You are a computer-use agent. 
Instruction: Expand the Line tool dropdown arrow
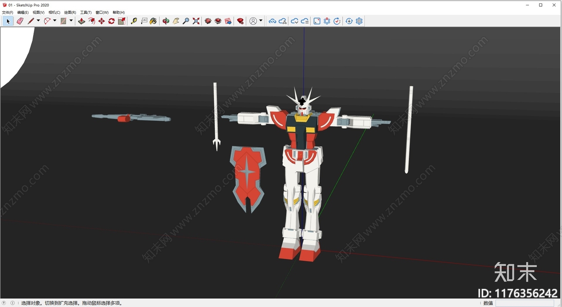click(x=38, y=21)
